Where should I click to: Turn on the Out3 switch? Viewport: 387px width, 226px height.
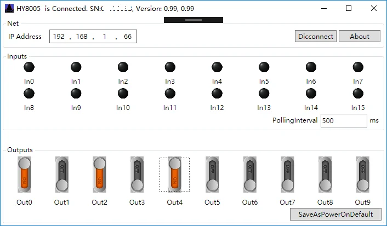[x=137, y=175]
